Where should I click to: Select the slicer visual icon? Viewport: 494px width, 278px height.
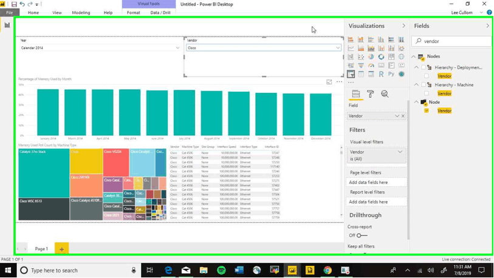[x=351, y=74]
